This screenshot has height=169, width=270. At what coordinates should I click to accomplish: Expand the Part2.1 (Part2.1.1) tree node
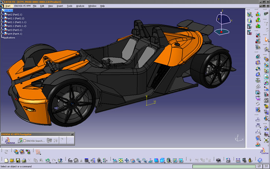pos(2,22)
